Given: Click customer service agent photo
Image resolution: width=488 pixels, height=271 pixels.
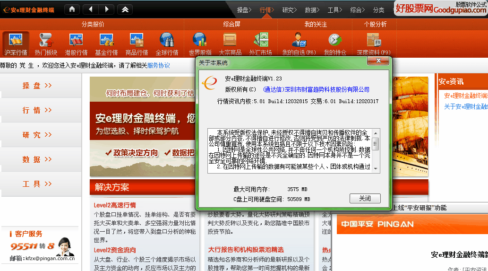Looking at the screenshot, I should point(65,246).
